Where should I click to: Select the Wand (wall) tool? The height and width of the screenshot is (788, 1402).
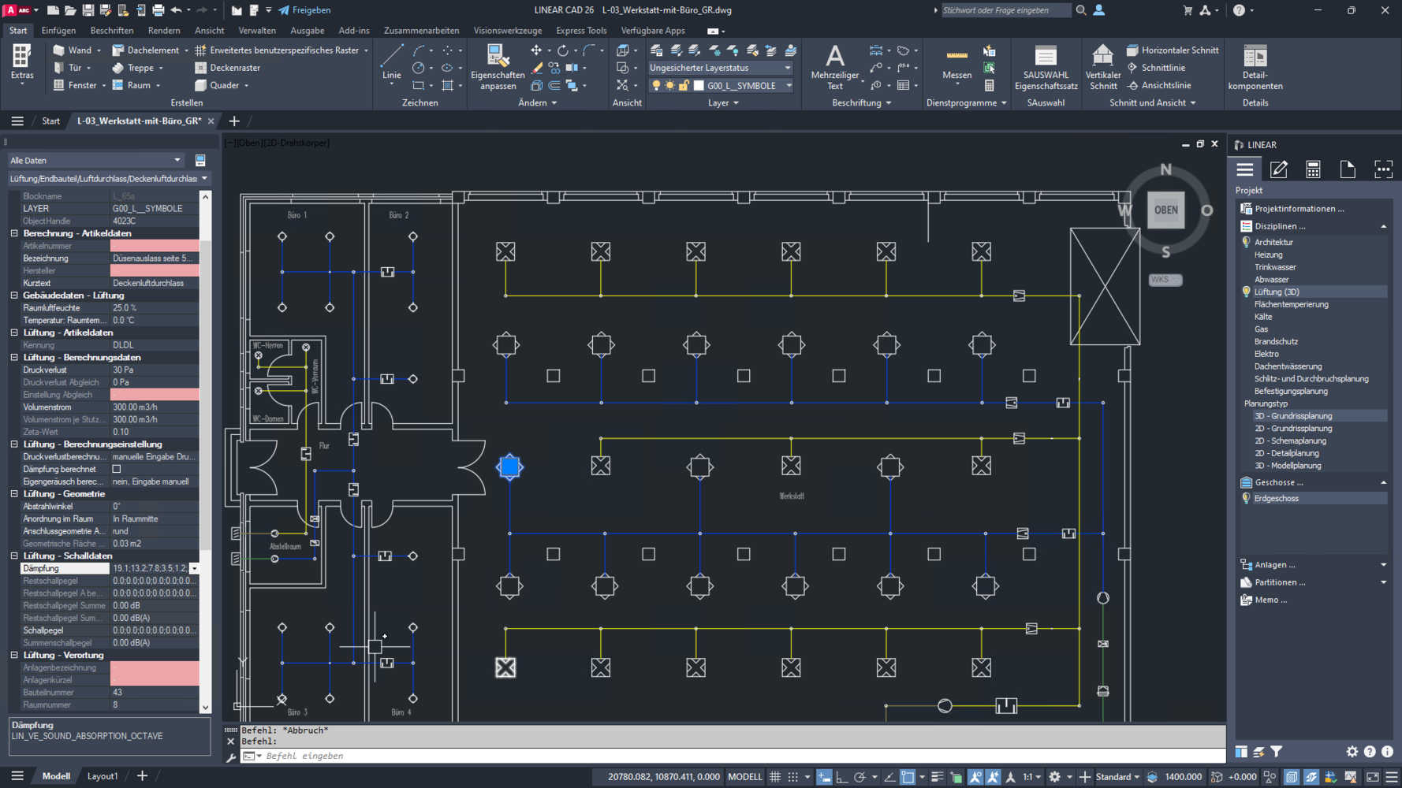(x=72, y=50)
